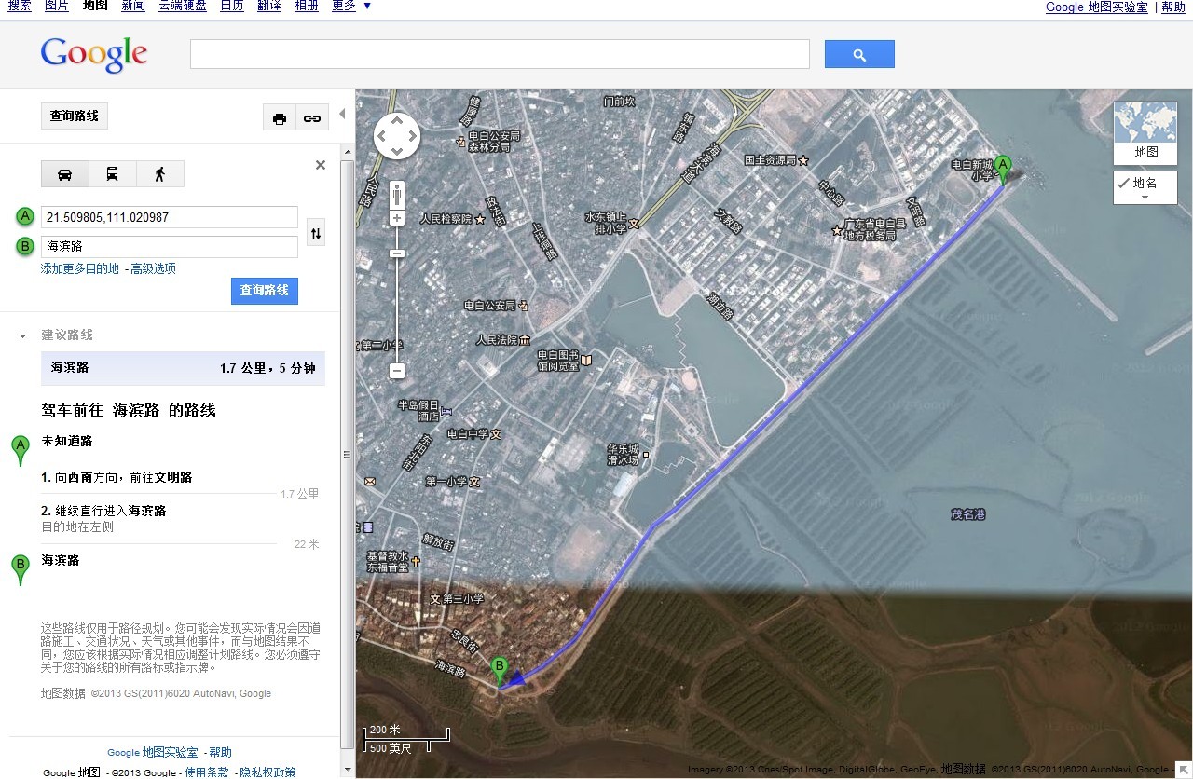
Task: Select the walking directions icon
Action: coord(159,174)
